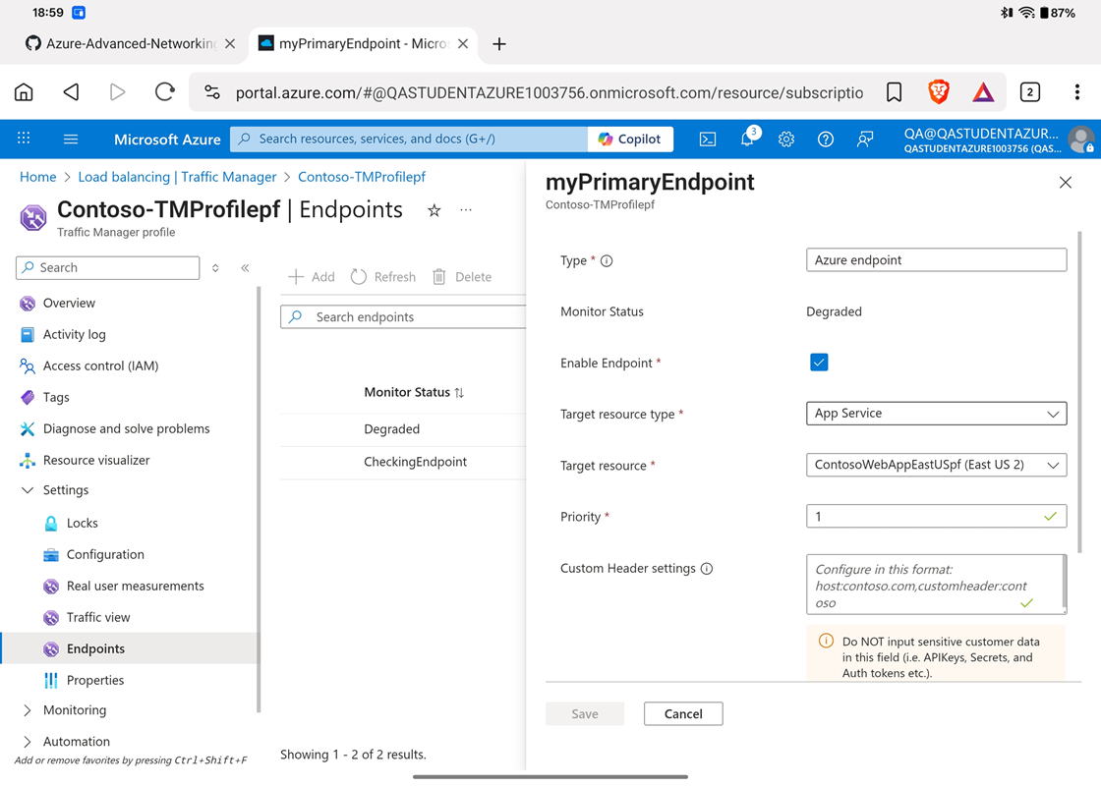1101x786 pixels.
Task: Open the feedback icon in header
Action: (865, 139)
